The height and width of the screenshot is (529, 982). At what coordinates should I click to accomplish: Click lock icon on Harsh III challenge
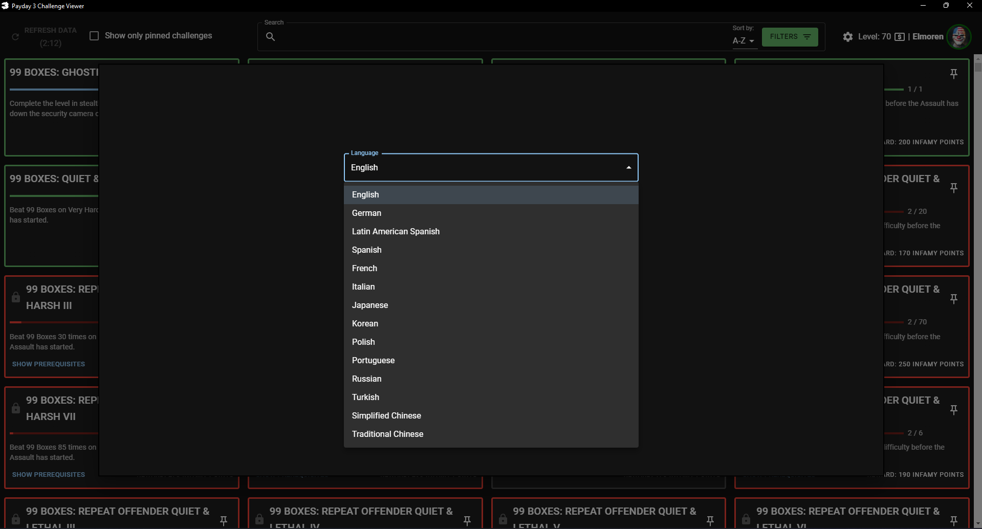point(16,297)
